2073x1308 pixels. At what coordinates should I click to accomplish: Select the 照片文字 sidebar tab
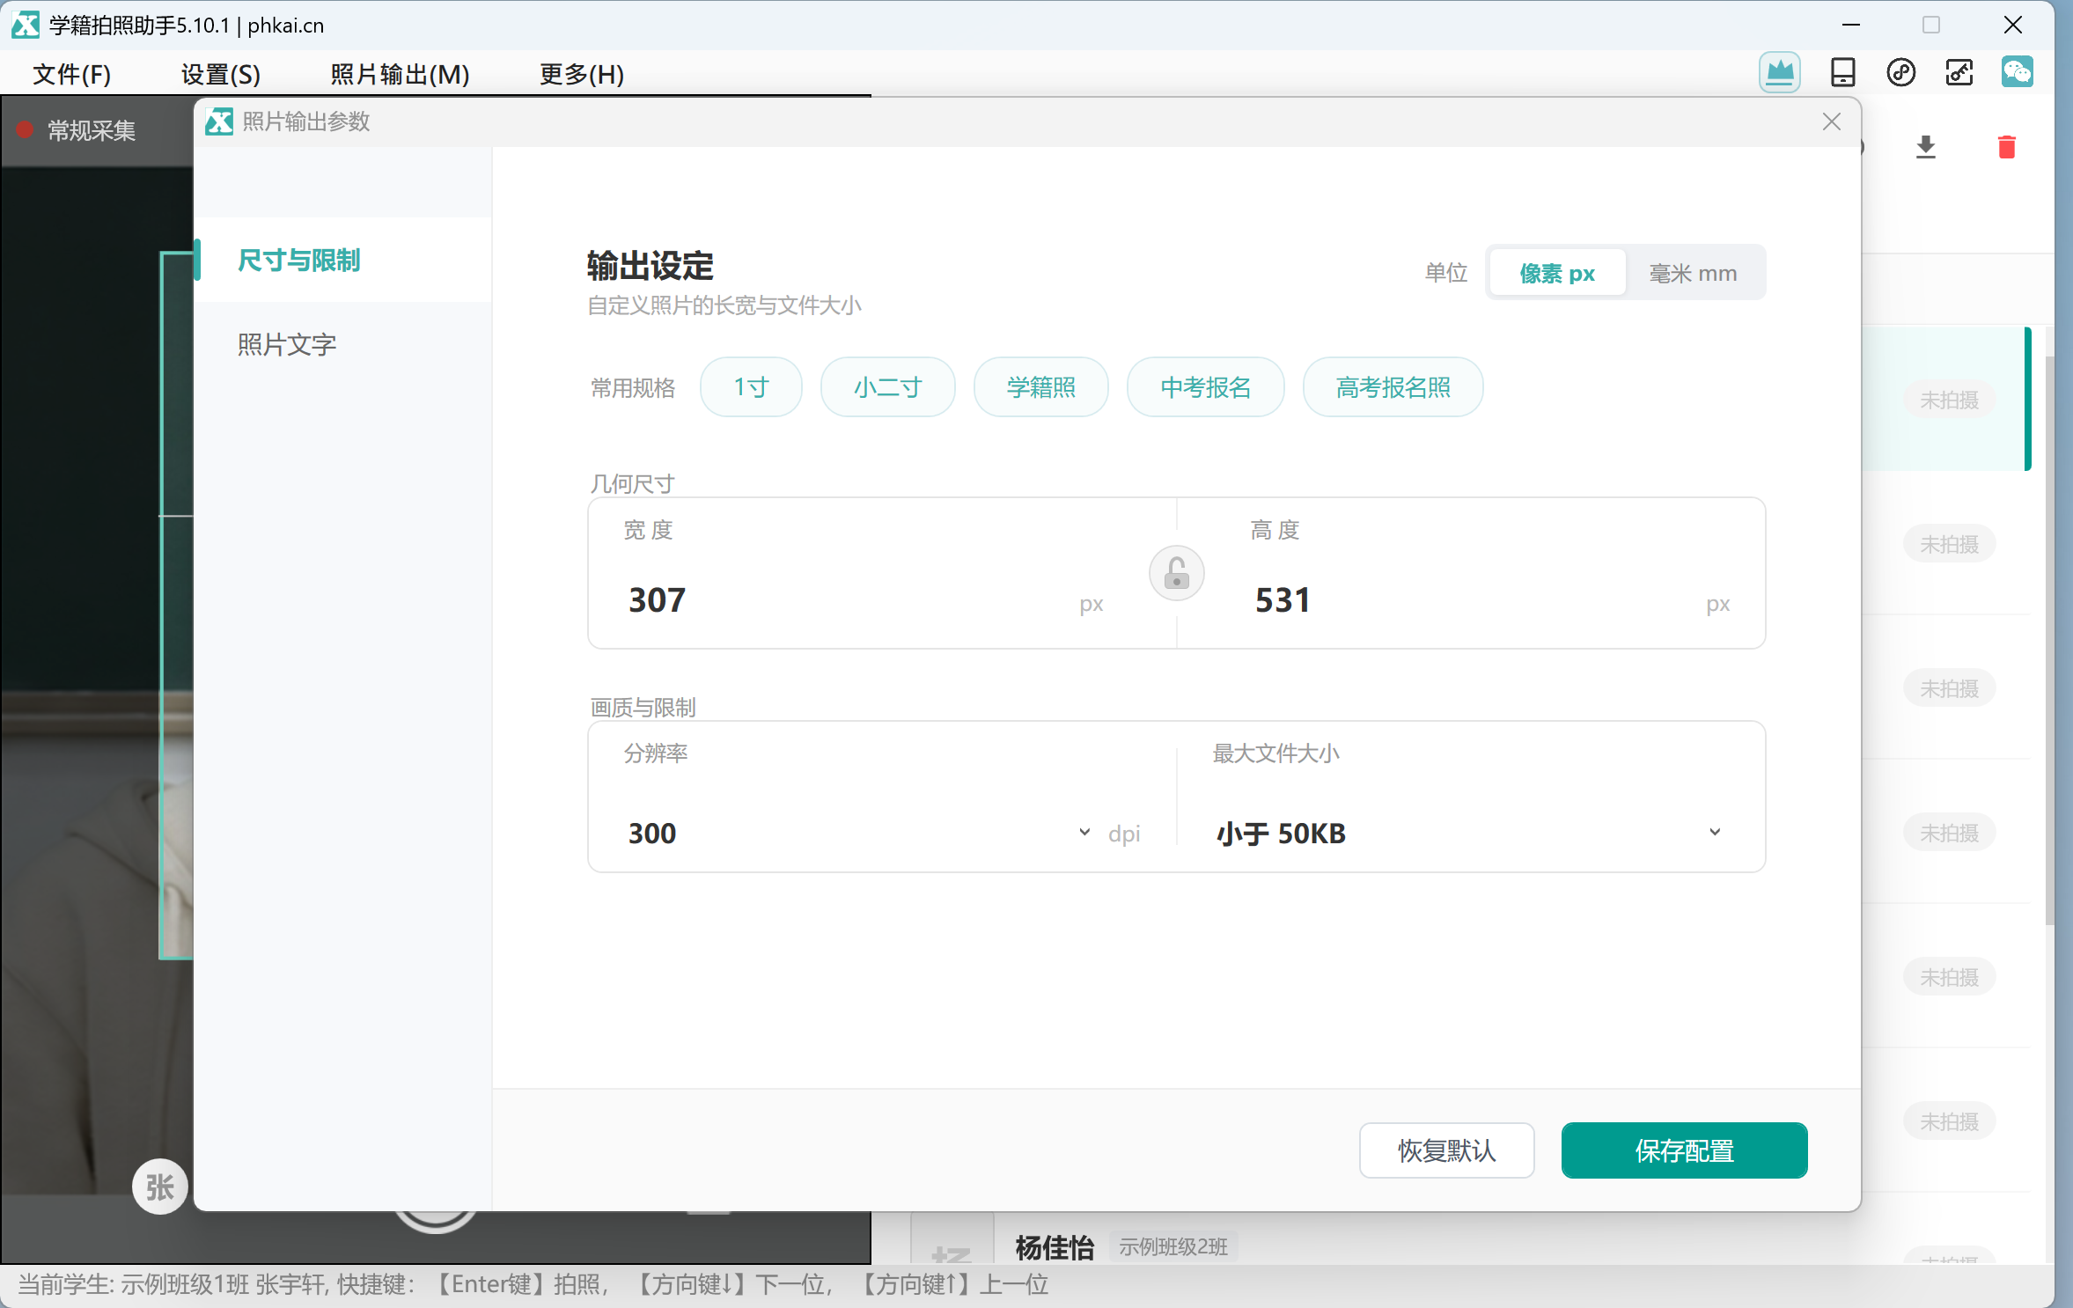[342, 344]
